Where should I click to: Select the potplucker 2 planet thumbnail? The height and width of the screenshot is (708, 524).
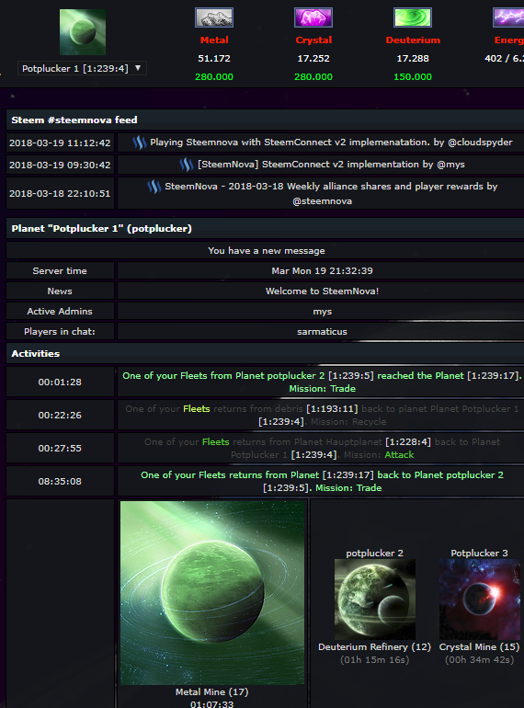374,600
